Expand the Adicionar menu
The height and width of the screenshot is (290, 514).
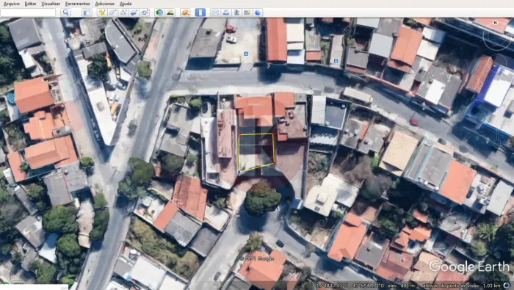pyautogui.click(x=104, y=4)
